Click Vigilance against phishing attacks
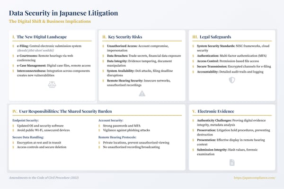The width and height of the screenshot is (284, 189). click(x=126, y=130)
